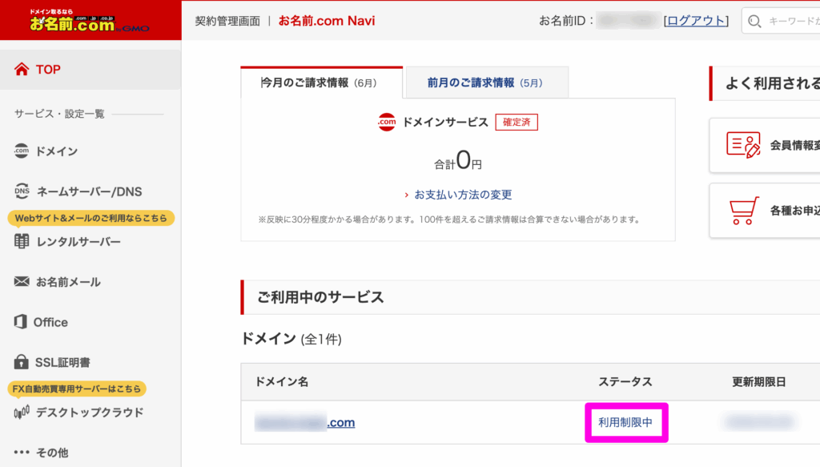
Task: Click the レンタルサーバー server icon
Action: pyautogui.click(x=22, y=241)
